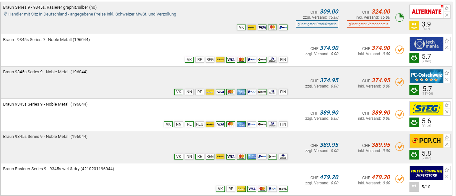Remove the PCP.CH offer using X icon
The image size is (456, 196).
point(447,144)
